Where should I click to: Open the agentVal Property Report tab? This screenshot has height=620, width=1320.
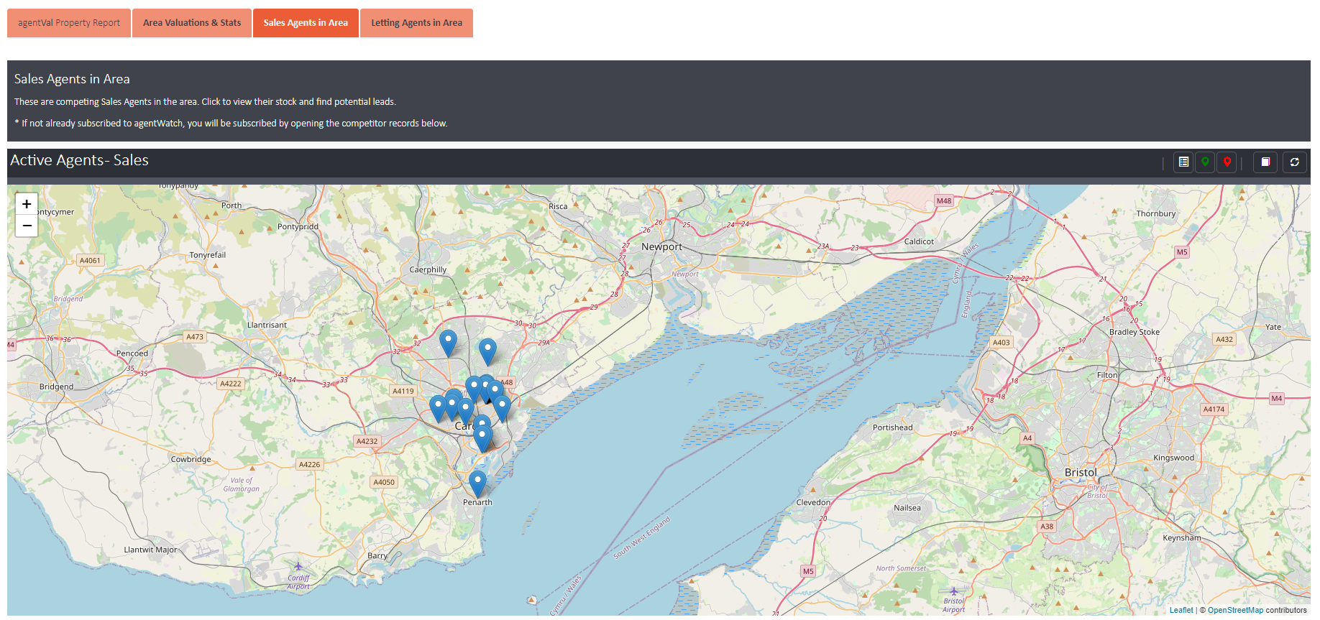coord(69,23)
